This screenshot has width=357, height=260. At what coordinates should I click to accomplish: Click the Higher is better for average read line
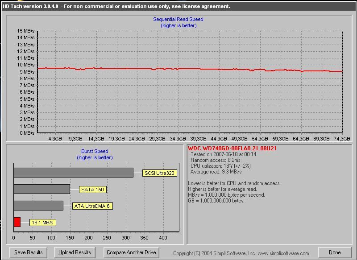tap(222, 189)
